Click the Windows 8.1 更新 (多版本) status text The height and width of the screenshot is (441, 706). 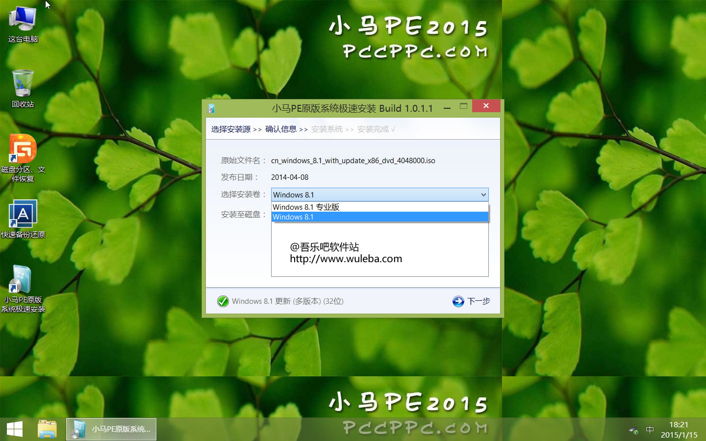(x=288, y=301)
